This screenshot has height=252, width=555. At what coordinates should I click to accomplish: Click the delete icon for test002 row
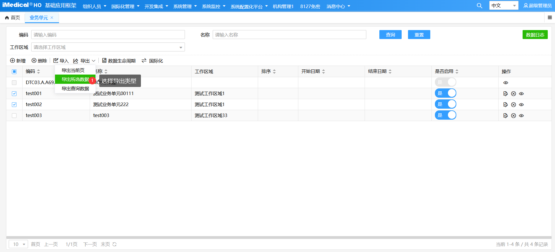click(x=513, y=105)
